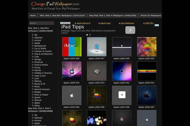Click the AdChoices icon
This screenshot has height=126, width=190.
(65, 23)
